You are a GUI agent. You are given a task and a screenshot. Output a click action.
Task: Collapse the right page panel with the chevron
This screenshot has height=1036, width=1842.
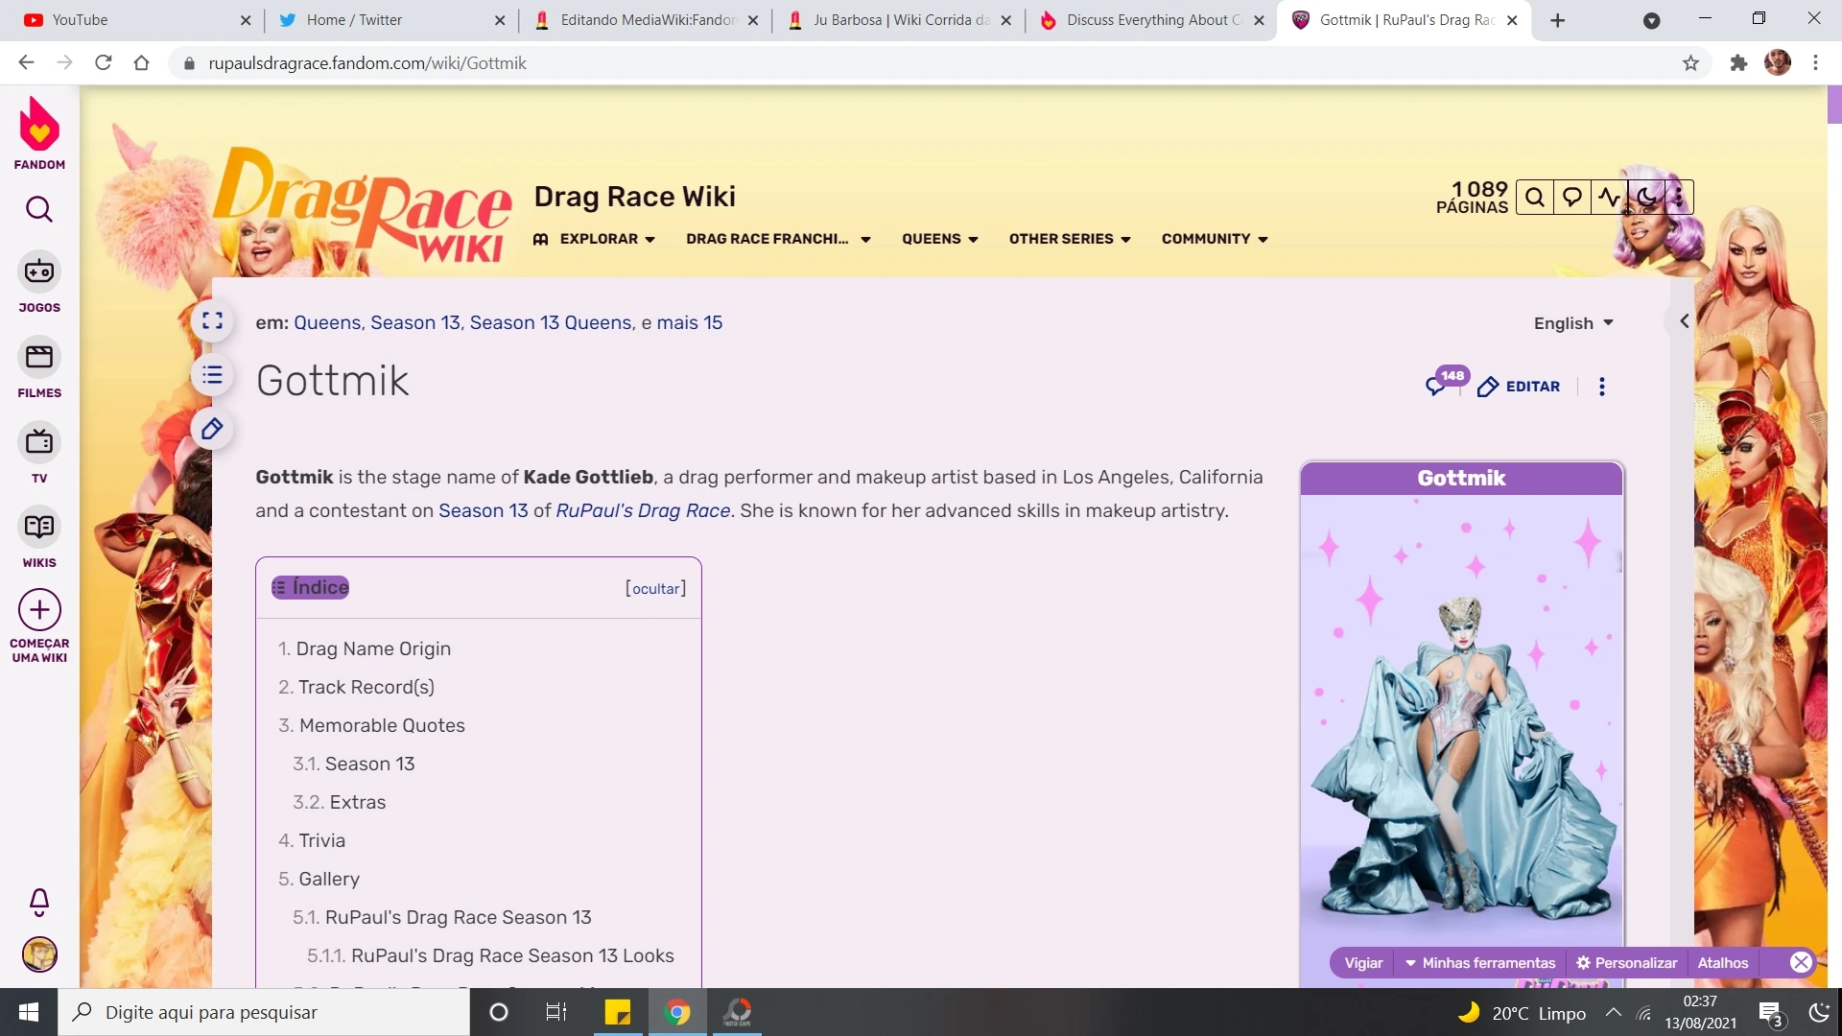pyautogui.click(x=1684, y=321)
